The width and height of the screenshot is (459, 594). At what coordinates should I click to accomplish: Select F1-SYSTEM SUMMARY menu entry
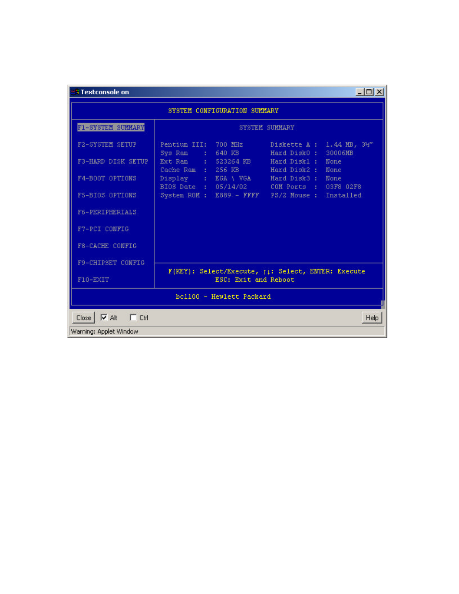point(111,127)
